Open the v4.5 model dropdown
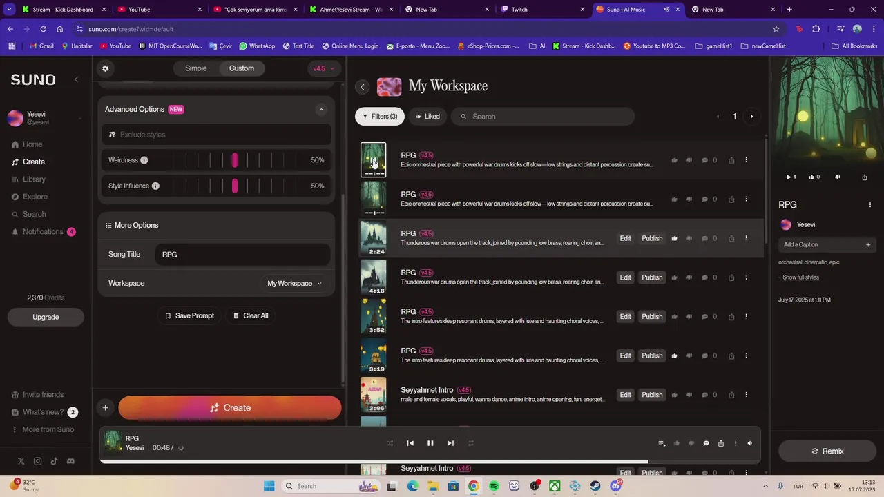884x497 pixels. (x=323, y=68)
